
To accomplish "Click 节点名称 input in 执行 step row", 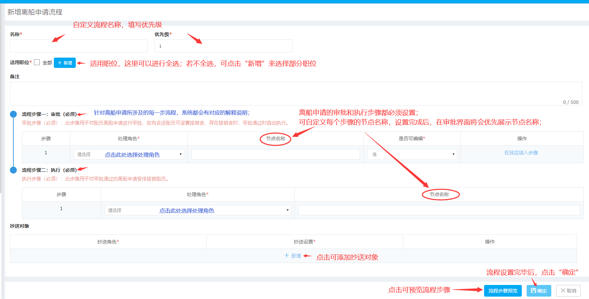I will pyautogui.click(x=439, y=210).
